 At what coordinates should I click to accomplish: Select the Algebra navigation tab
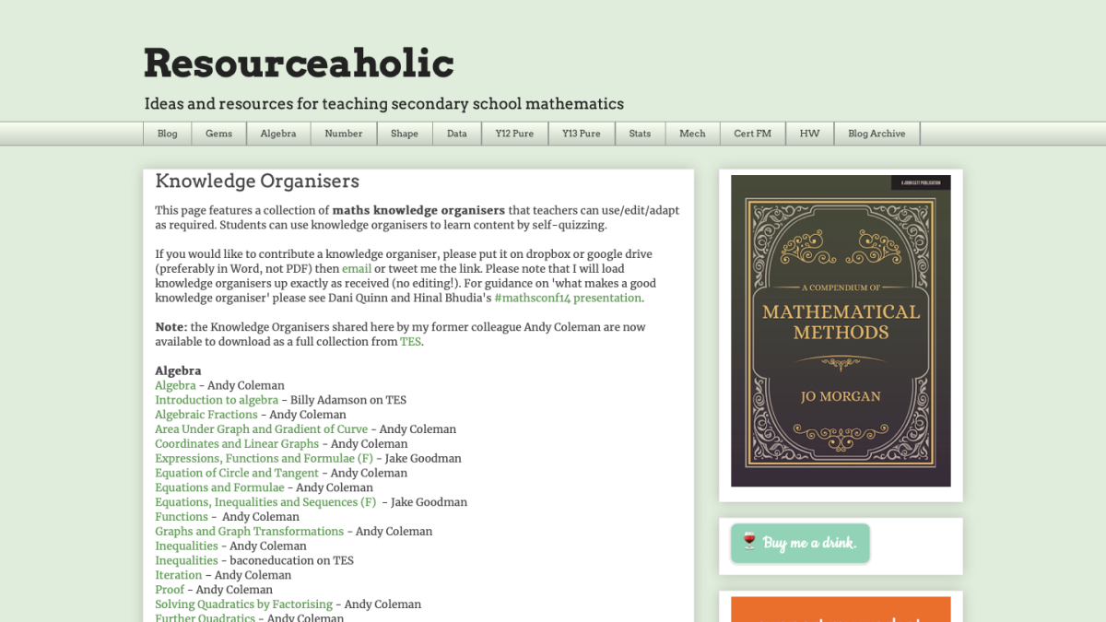[x=278, y=133]
